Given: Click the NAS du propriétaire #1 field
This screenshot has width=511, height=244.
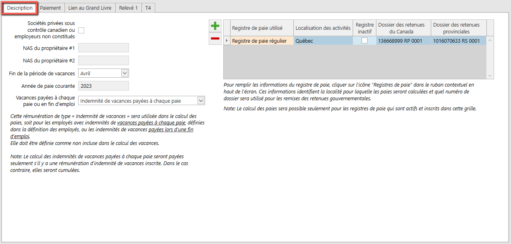Looking at the screenshot, I should point(104,48).
